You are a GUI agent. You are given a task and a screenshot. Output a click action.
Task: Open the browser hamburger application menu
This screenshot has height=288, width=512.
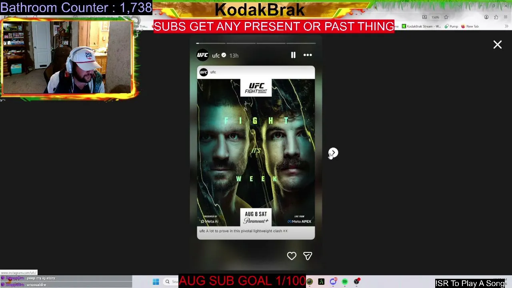506,17
